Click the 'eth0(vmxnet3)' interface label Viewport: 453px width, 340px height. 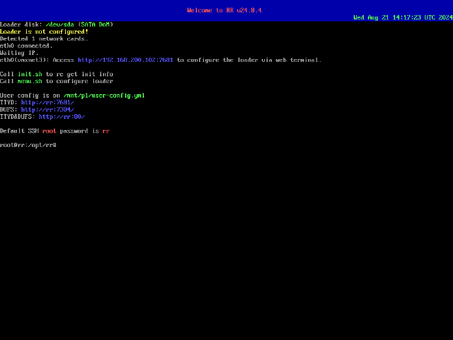[x=23, y=60]
